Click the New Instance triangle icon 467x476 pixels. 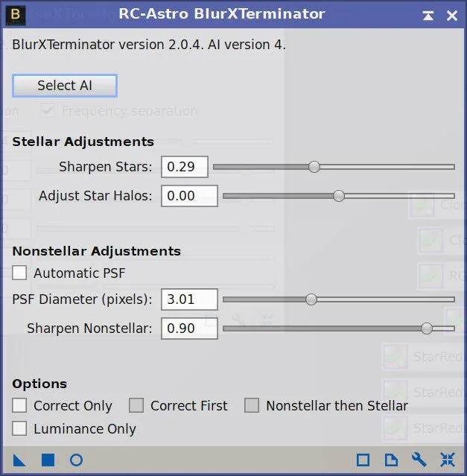click(x=19, y=460)
